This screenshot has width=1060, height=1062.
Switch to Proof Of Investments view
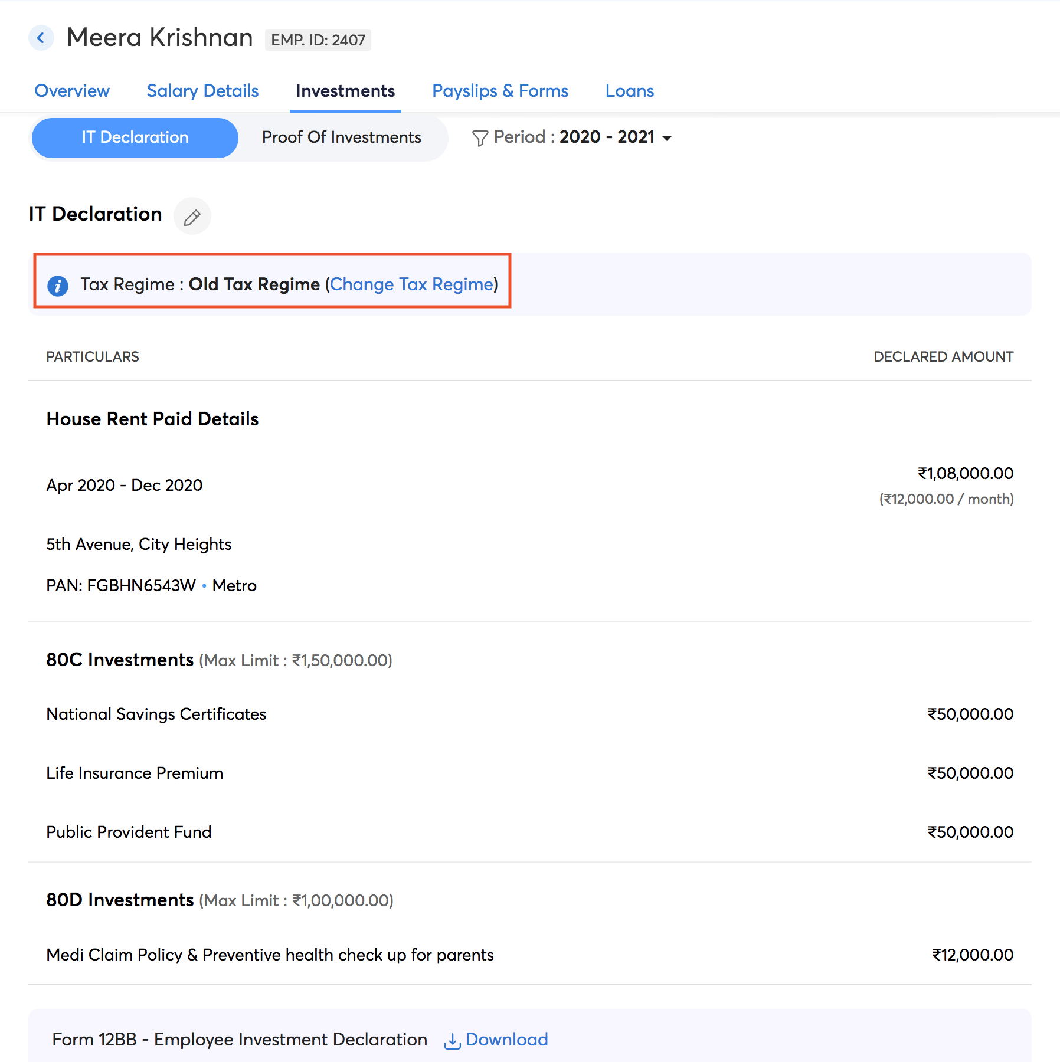pos(341,137)
